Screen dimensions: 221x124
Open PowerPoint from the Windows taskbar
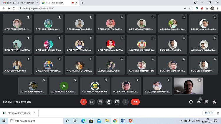[x=131, y=121]
